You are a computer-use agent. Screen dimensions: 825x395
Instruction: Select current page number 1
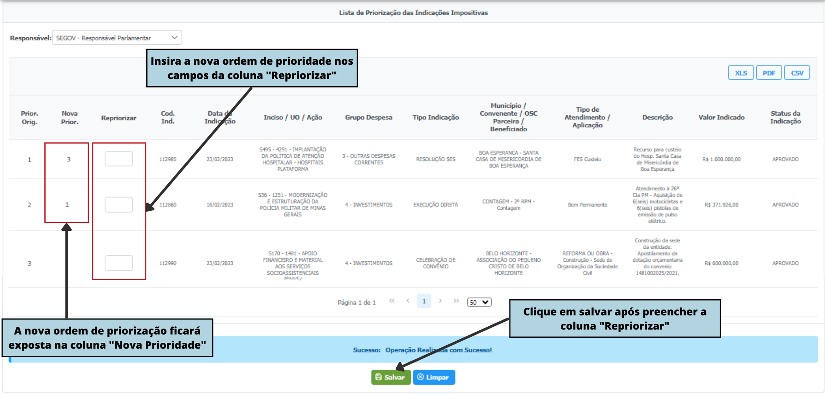(424, 301)
